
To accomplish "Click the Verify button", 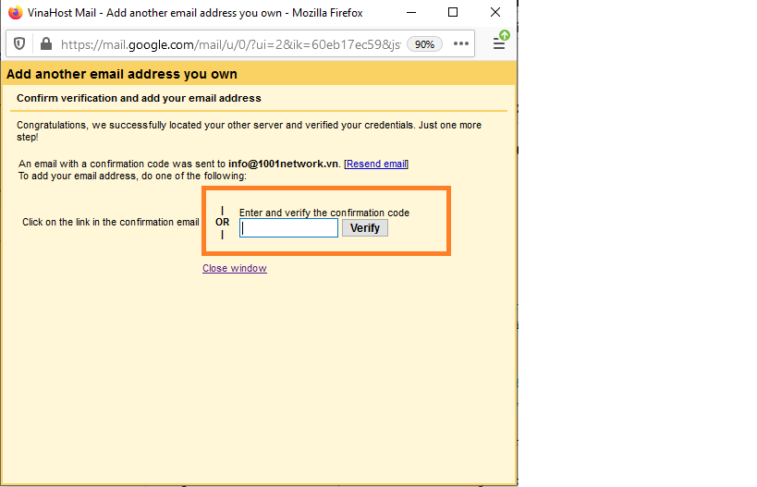I will 365,228.
